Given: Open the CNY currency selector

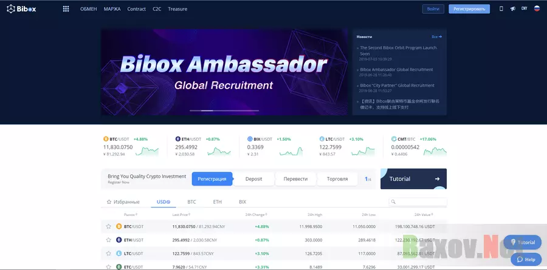Looking at the screenshot, I should [x=524, y=8].
